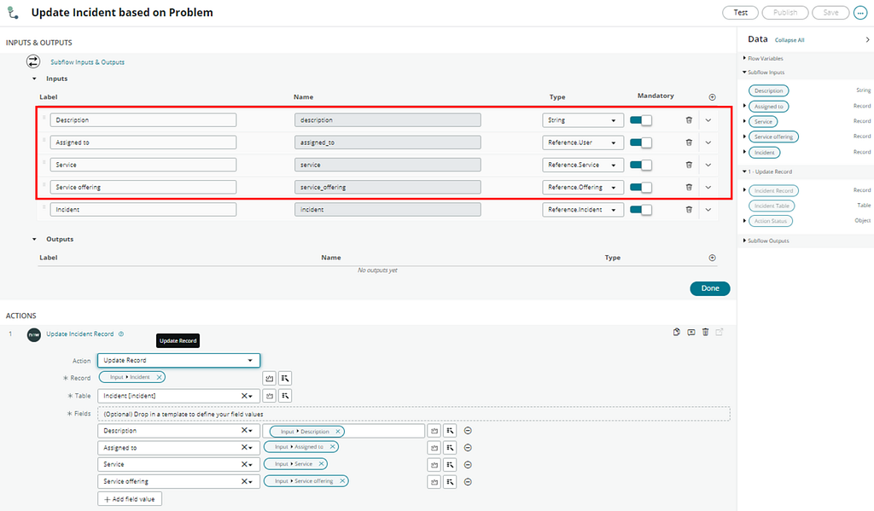The width and height of the screenshot is (874, 511).
Task: Select Incident Record pill in Data panel
Action: (x=773, y=190)
